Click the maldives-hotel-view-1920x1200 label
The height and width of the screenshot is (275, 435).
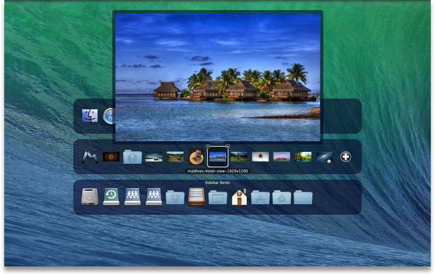[218, 171]
